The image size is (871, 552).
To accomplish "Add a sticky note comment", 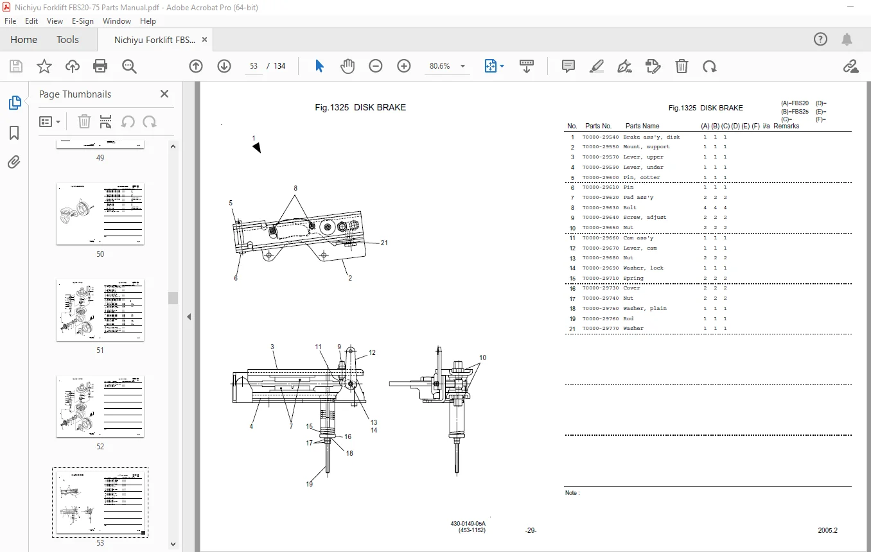I will pyautogui.click(x=568, y=66).
